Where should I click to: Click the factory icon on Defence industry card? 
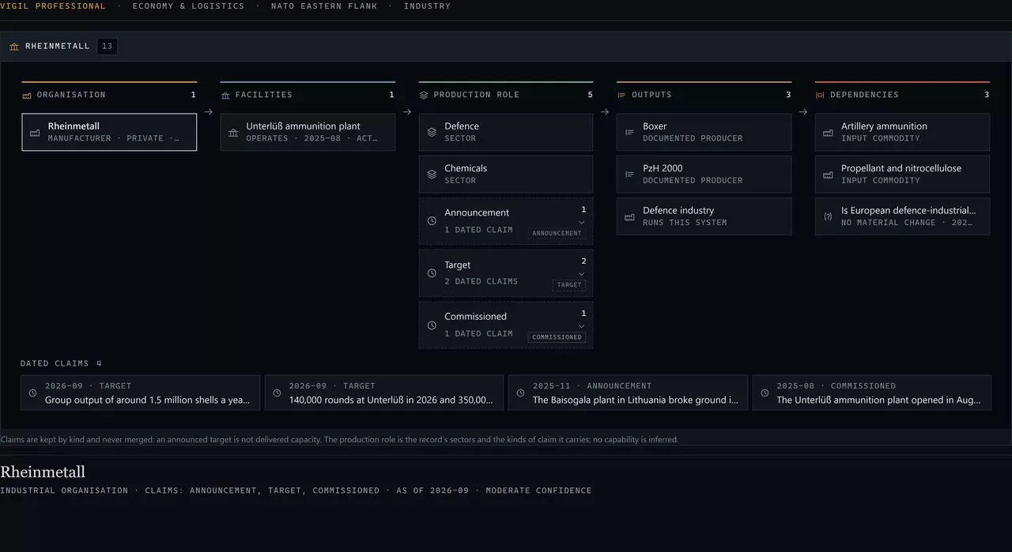630,217
